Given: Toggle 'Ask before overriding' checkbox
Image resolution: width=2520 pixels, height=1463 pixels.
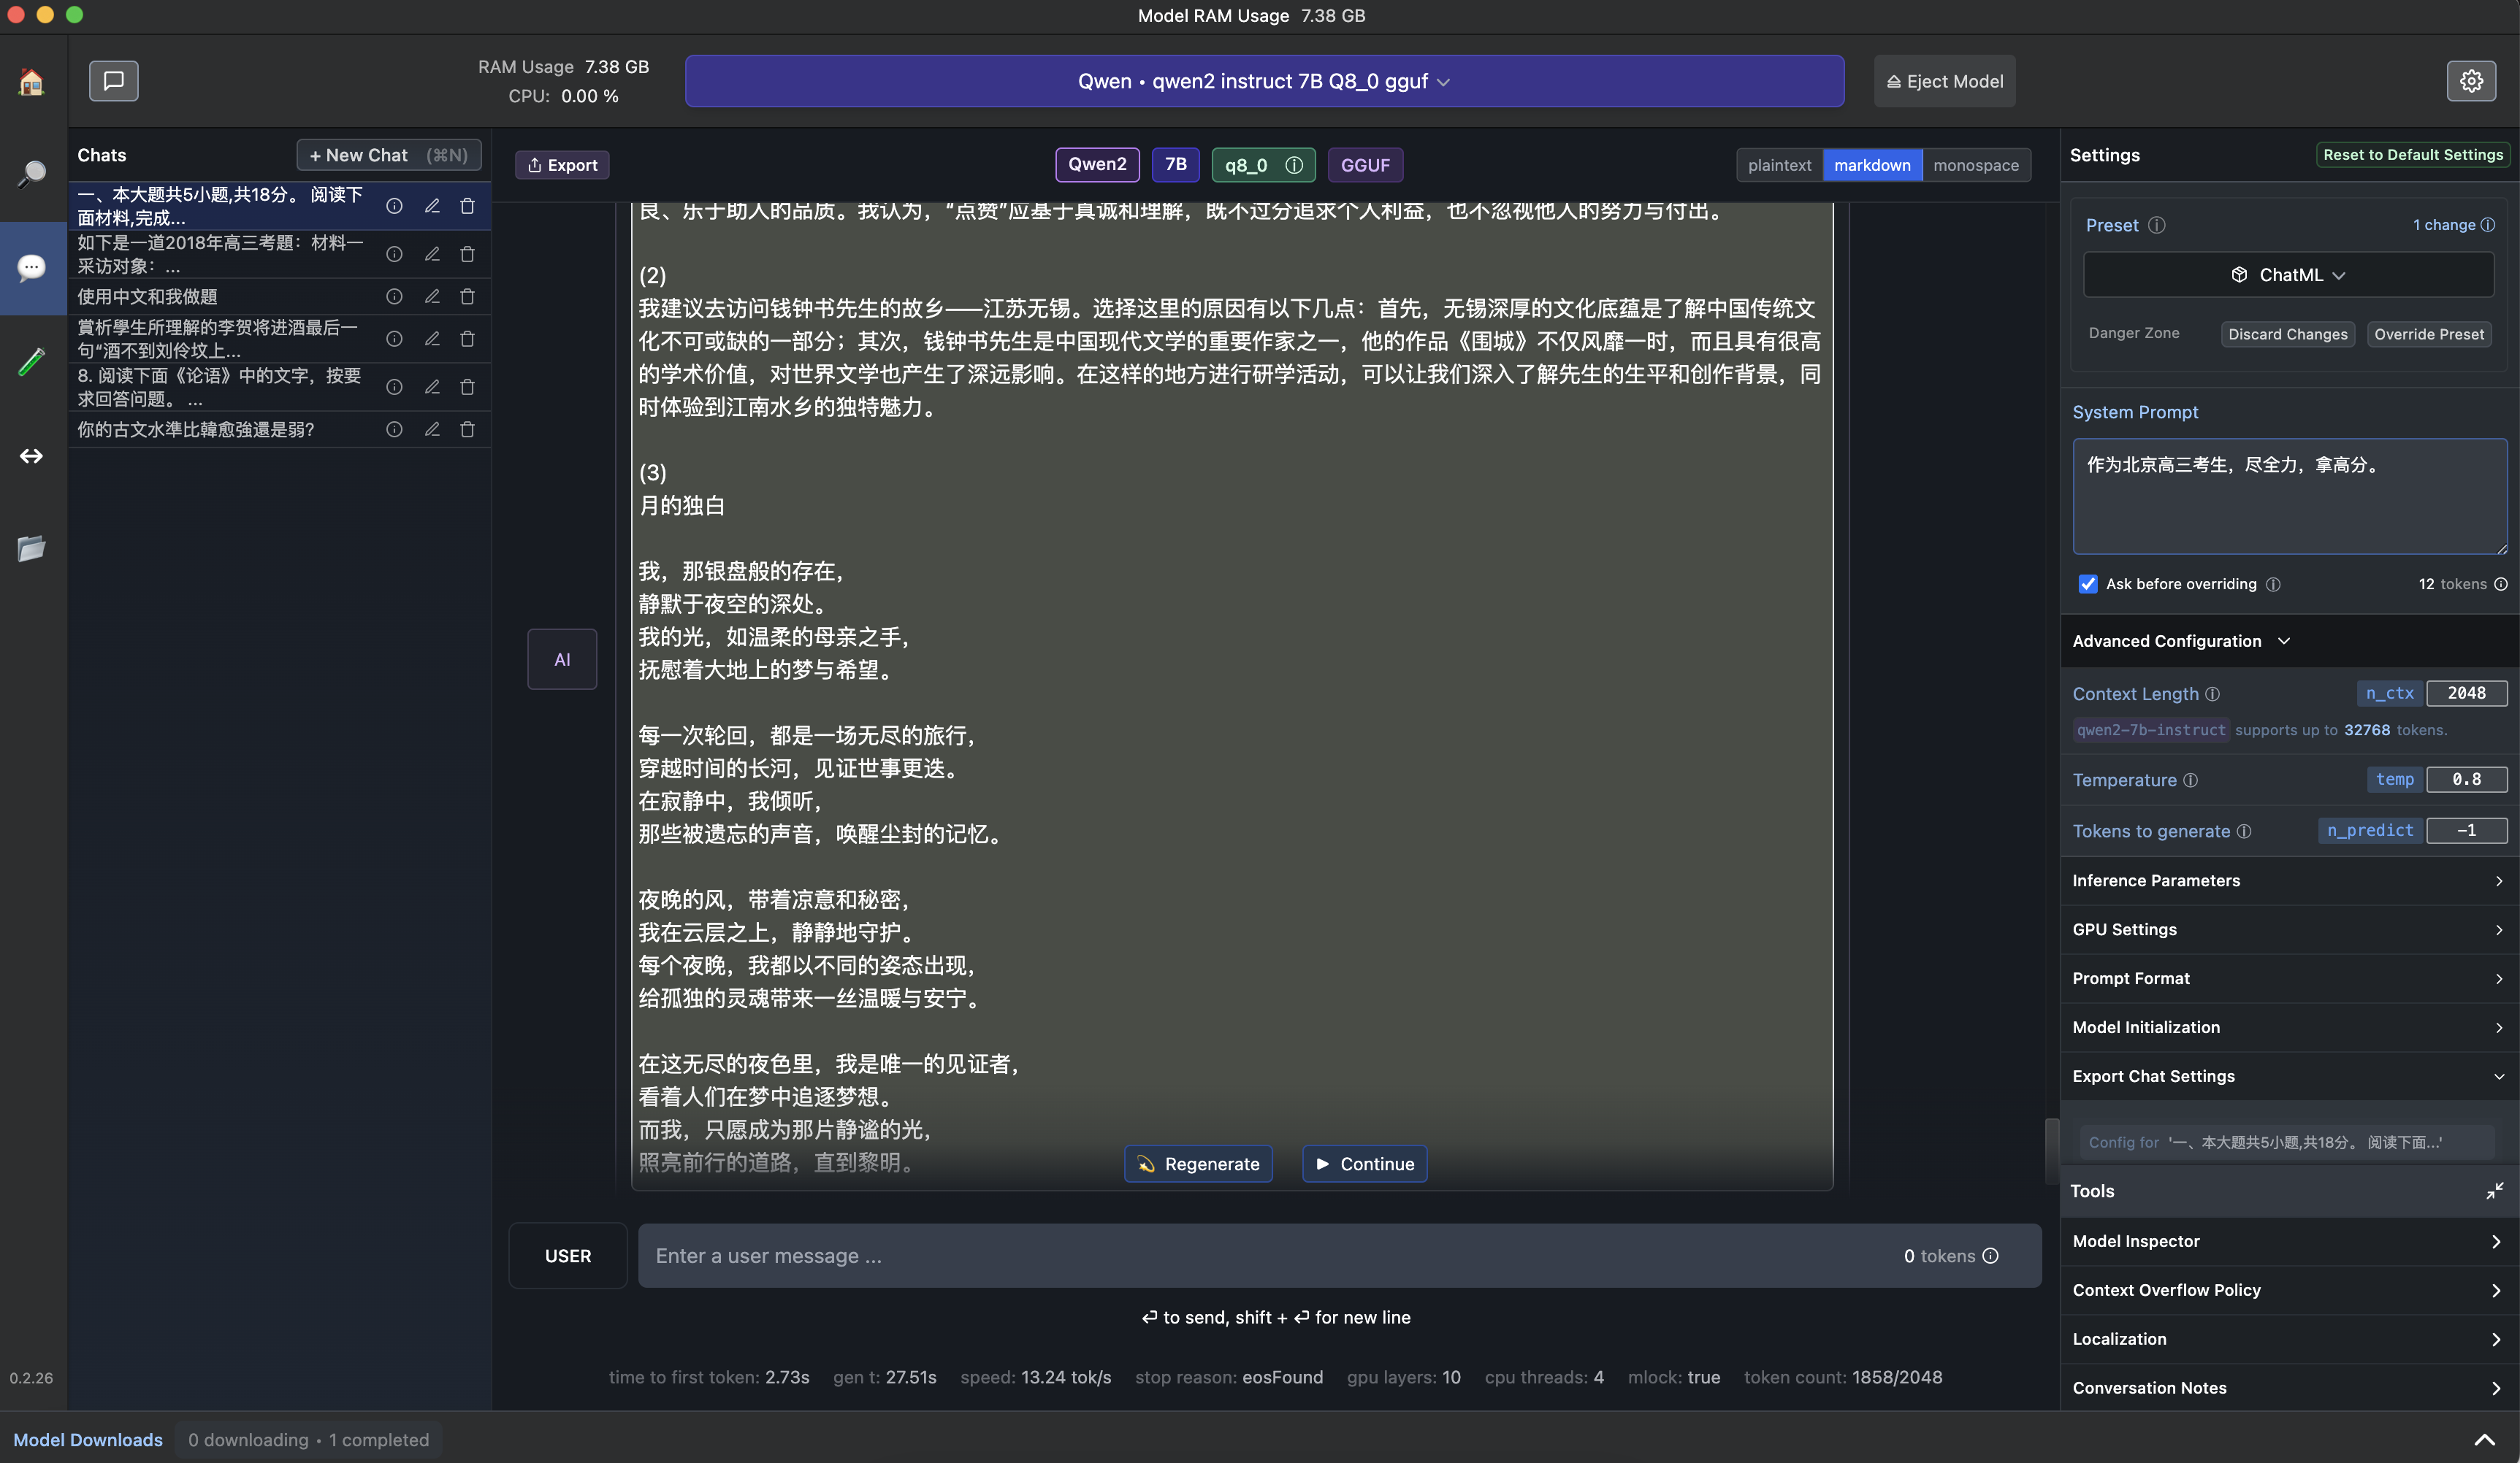Looking at the screenshot, I should pos(2088,583).
